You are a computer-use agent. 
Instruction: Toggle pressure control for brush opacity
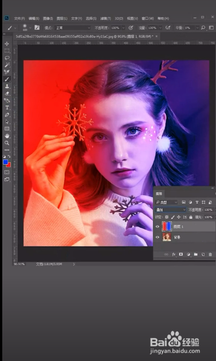pos(131,28)
